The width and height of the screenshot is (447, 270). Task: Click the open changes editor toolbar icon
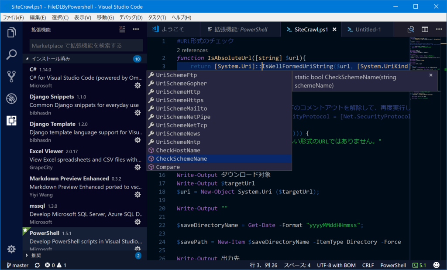[411, 29]
